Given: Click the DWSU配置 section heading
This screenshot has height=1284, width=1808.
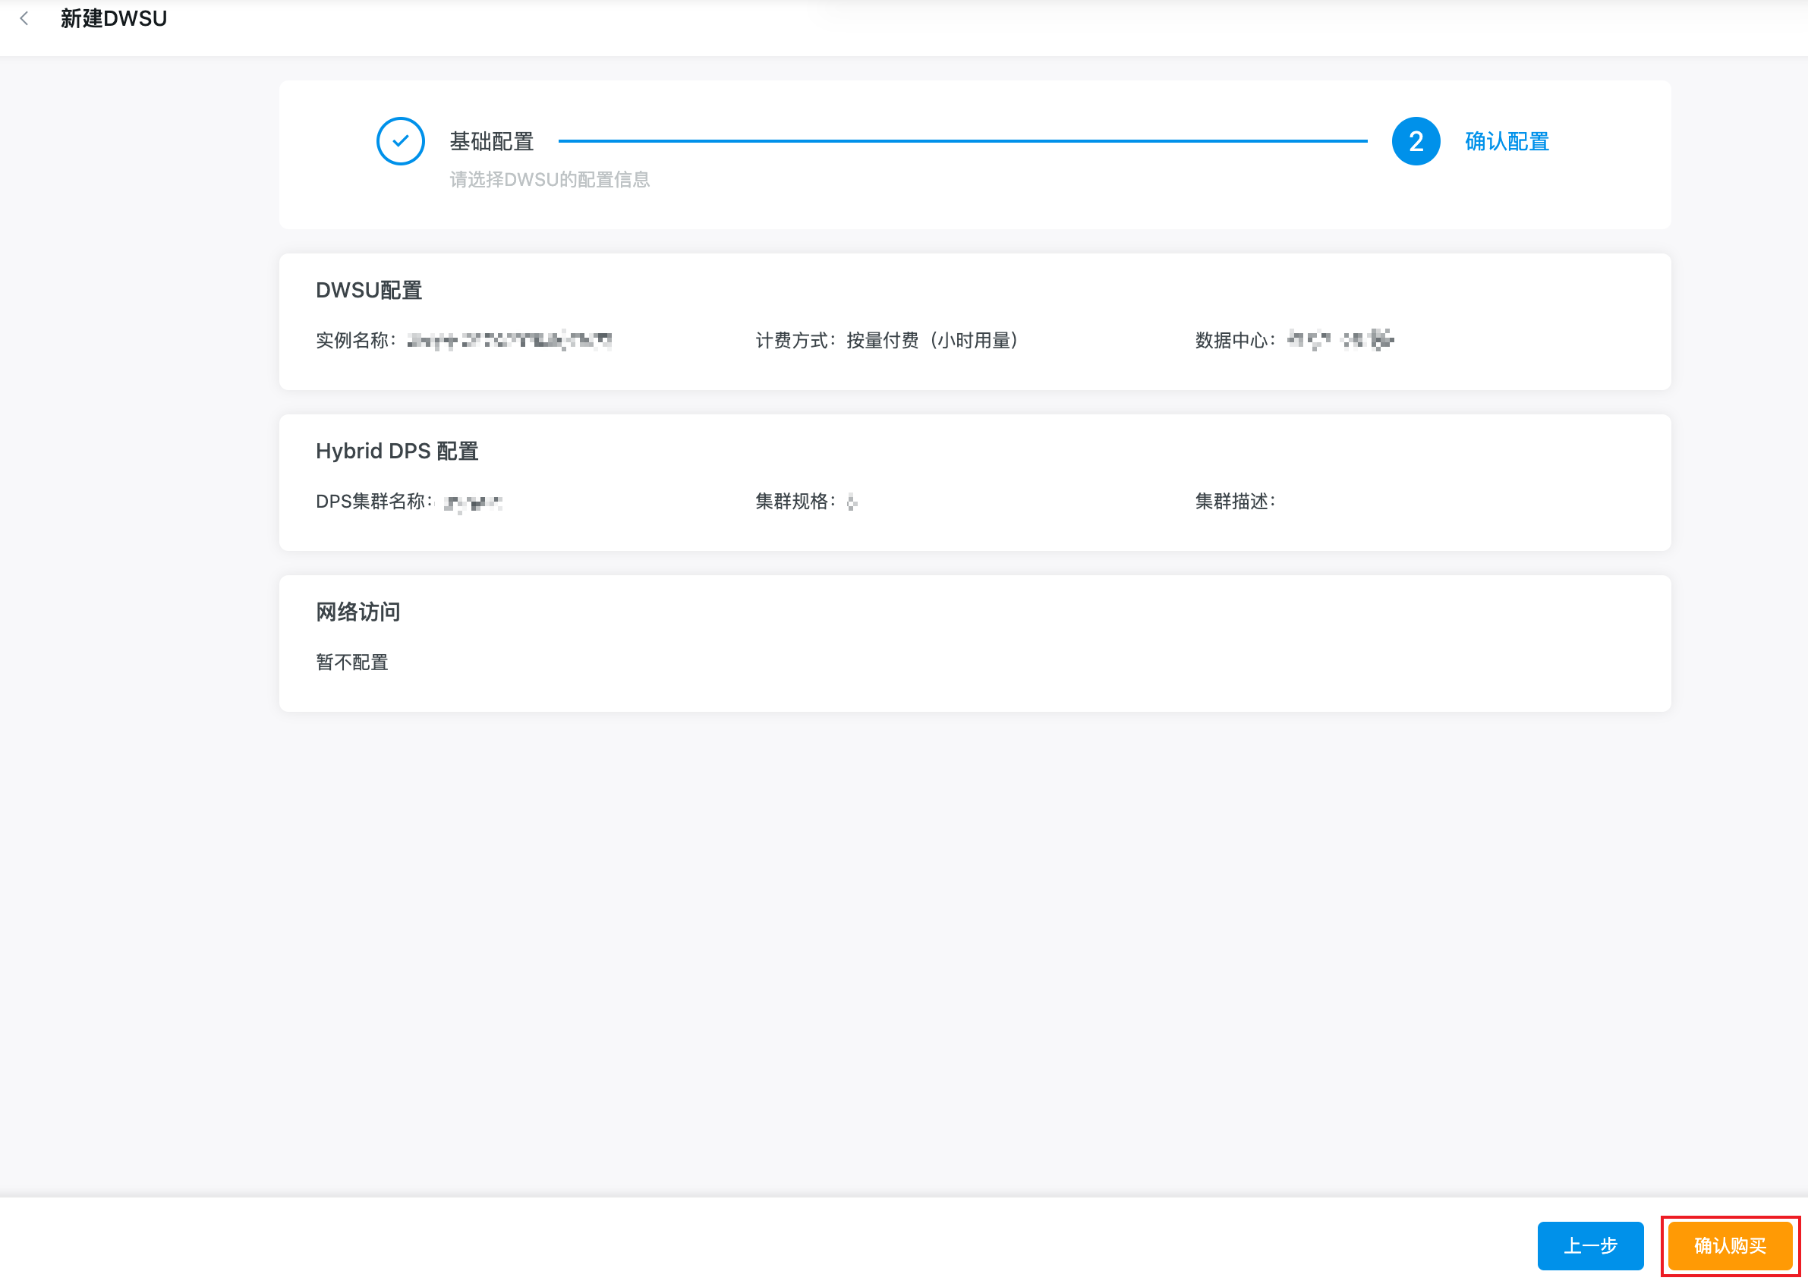Looking at the screenshot, I should pyautogui.click(x=369, y=290).
